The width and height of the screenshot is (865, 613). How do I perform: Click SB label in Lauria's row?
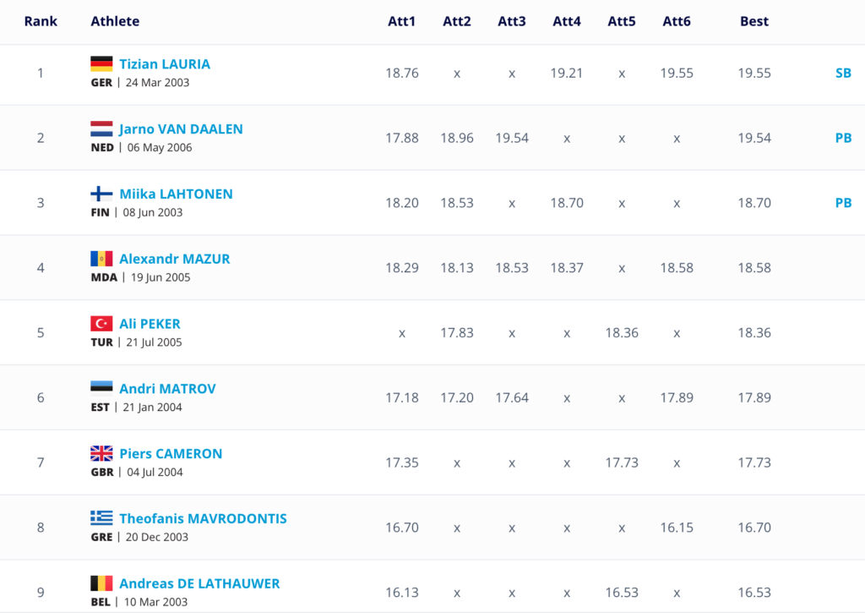click(x=843, y=74)
